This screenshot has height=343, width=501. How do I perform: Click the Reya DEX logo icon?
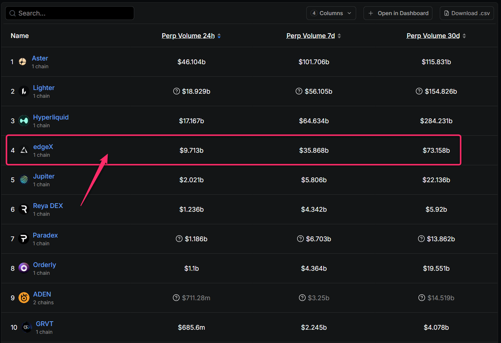click(x=24, y=209)
